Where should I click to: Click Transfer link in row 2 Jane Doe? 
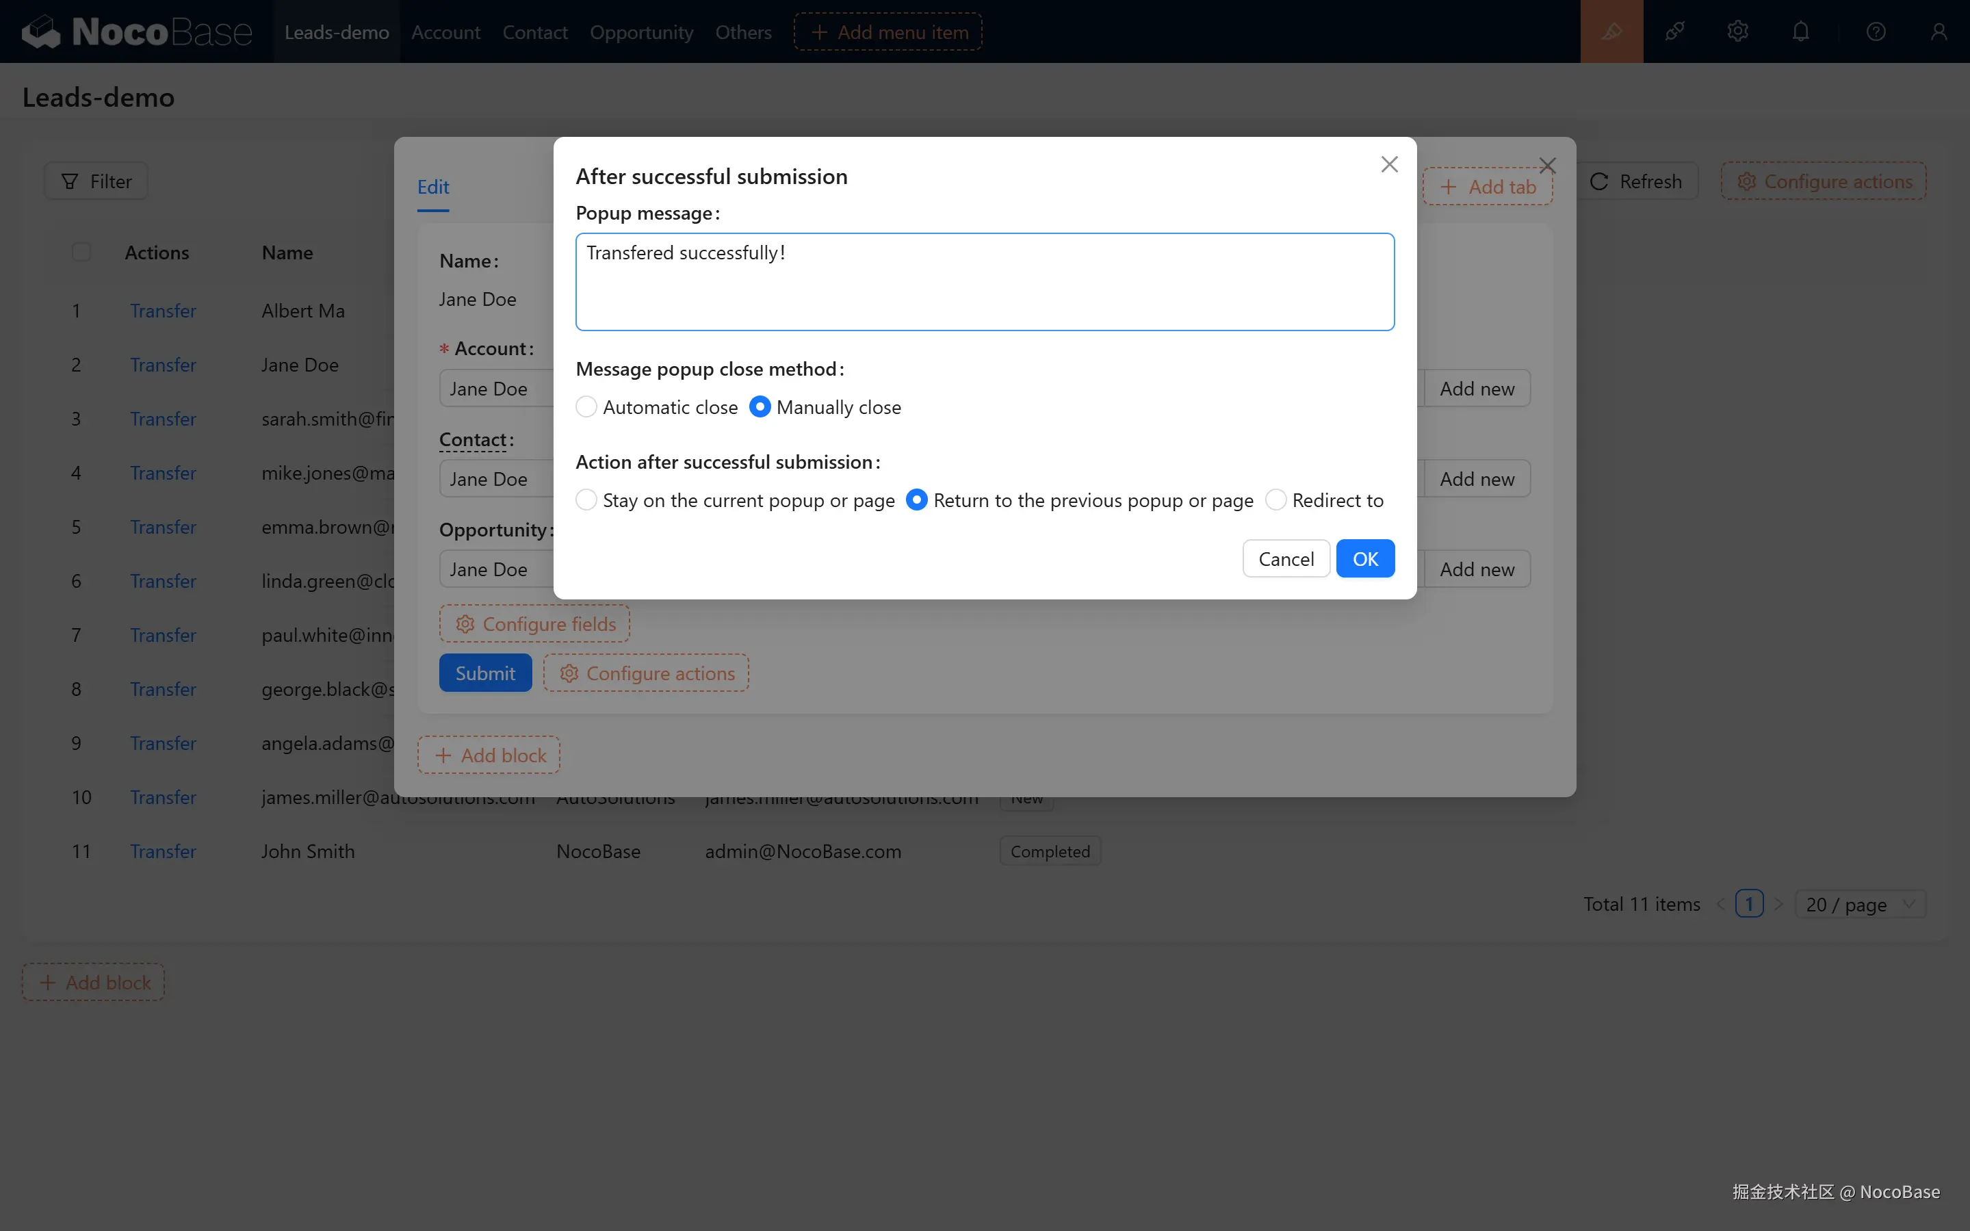[x=163, y=364]
